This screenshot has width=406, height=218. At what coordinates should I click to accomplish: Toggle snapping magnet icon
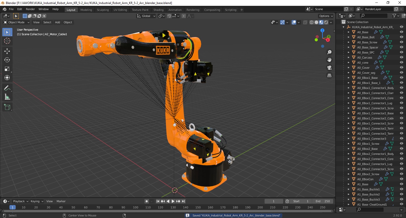169,16
